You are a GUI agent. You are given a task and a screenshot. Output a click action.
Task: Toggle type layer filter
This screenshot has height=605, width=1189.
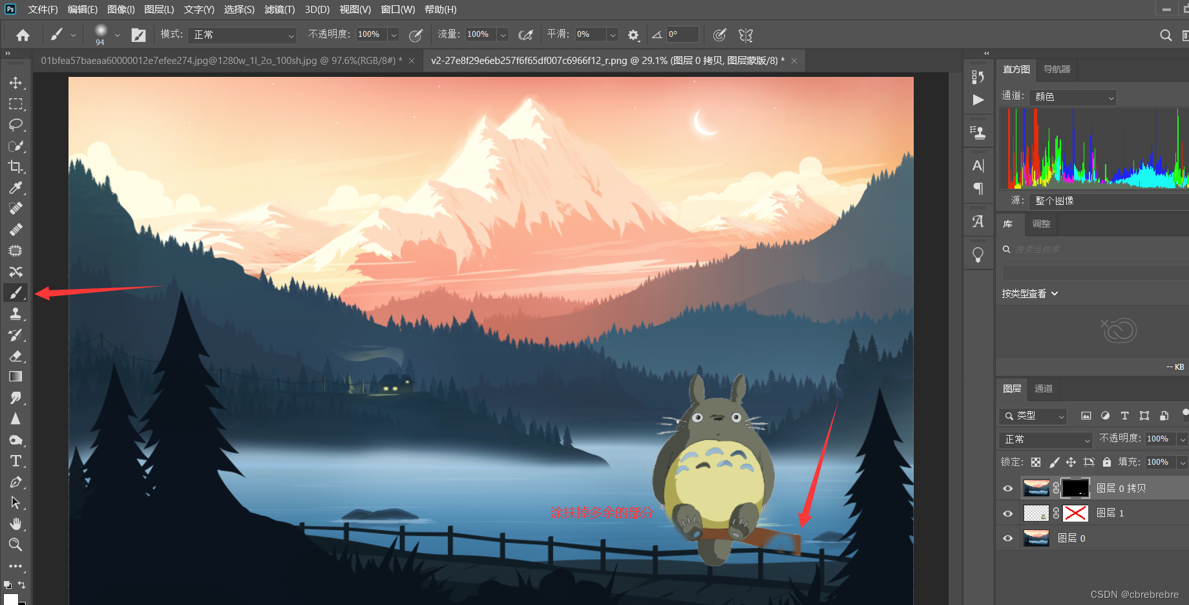[1125, 416]
